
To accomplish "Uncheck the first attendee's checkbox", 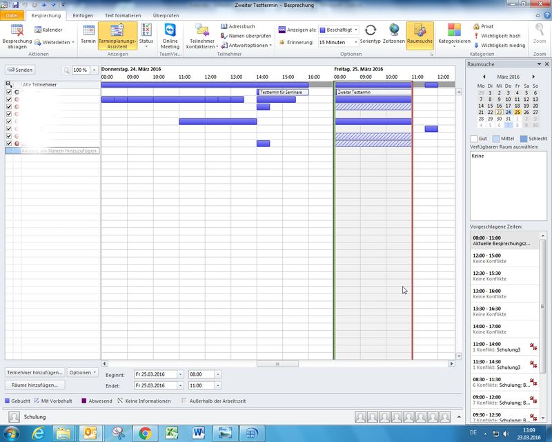I will click(9, 92).
